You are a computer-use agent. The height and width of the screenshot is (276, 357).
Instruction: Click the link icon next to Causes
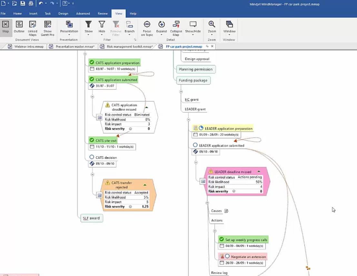(226, 211)
